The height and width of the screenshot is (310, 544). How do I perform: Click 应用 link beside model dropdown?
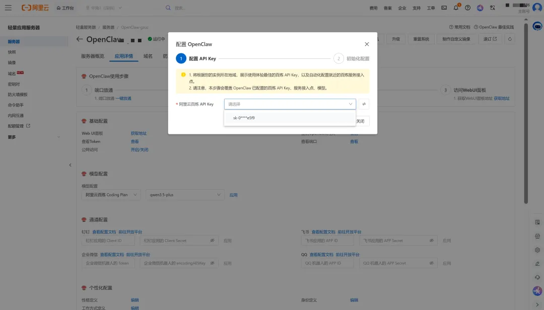tap(234, 195)
